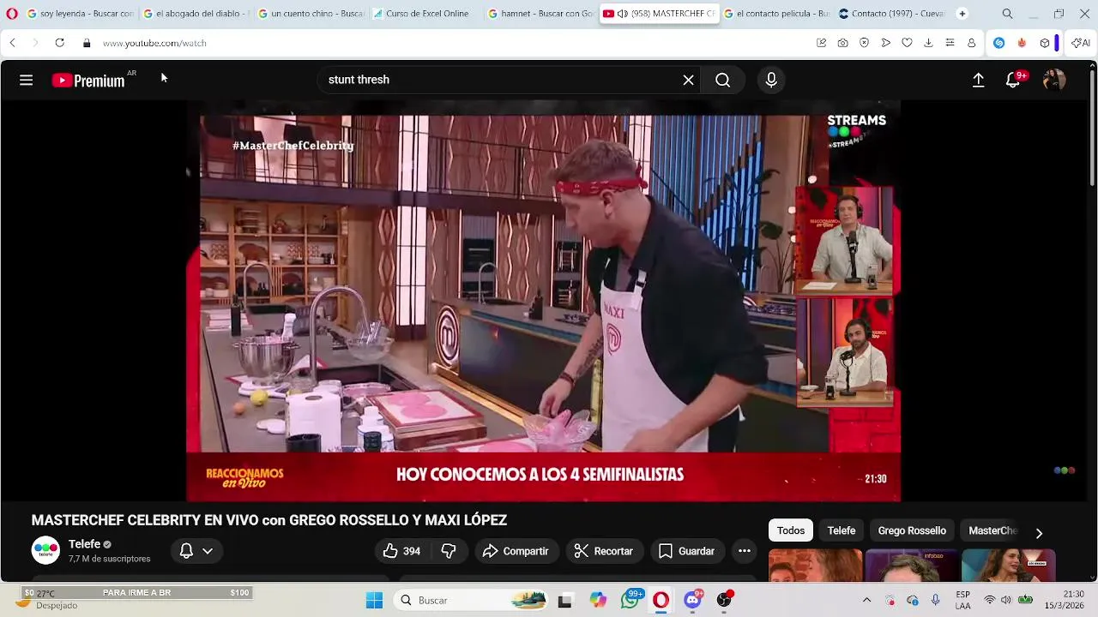
Task: Open WhatsApp from the taskbar
Action: click(x=630, y=600)
